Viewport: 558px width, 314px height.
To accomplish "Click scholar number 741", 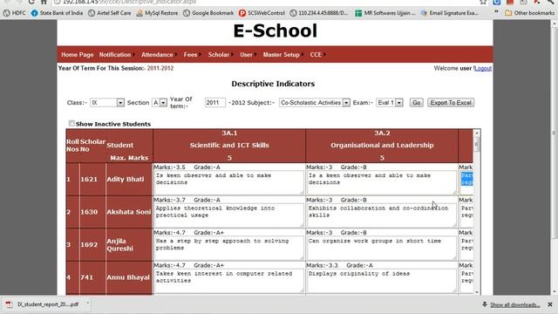I will coord(86,277).
